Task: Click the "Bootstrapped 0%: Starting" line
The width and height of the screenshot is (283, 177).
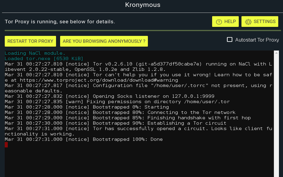Action: [87, 107]
